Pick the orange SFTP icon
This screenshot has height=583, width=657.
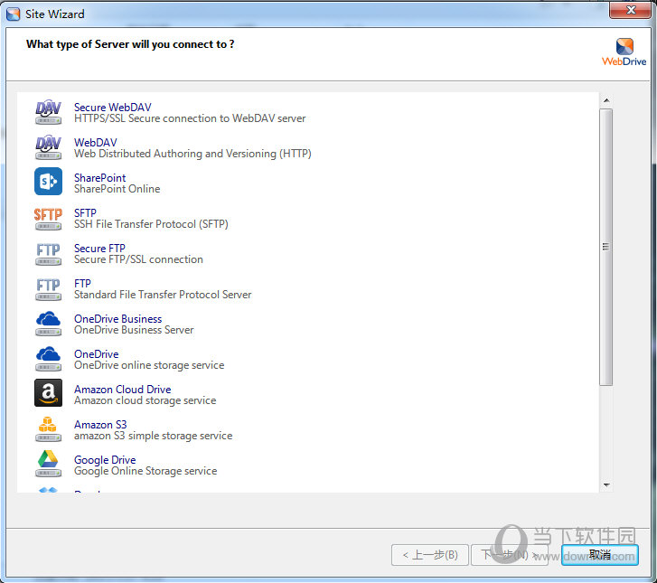48,218
